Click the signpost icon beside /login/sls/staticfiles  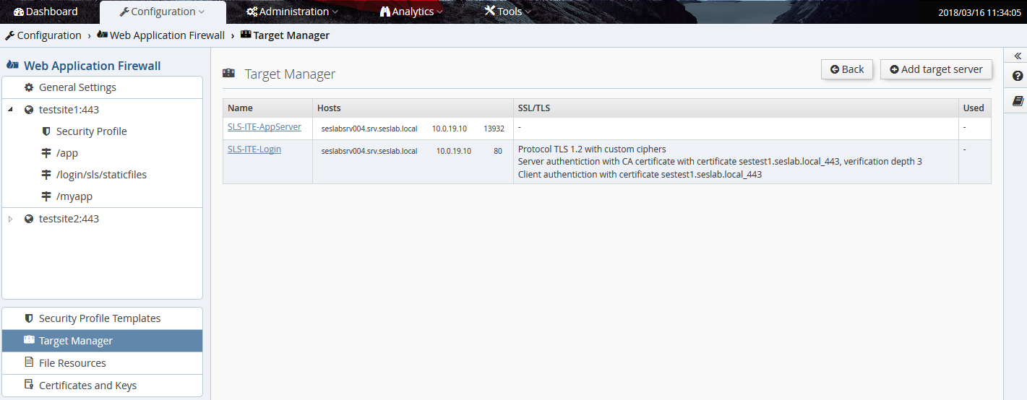46,175
